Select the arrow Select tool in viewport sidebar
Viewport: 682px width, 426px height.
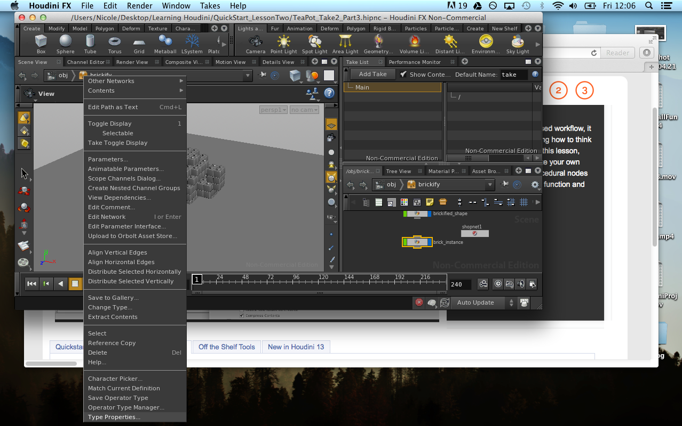[x=24, y=173]
